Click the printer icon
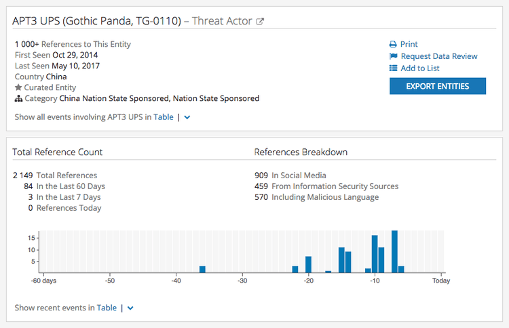 393,45
